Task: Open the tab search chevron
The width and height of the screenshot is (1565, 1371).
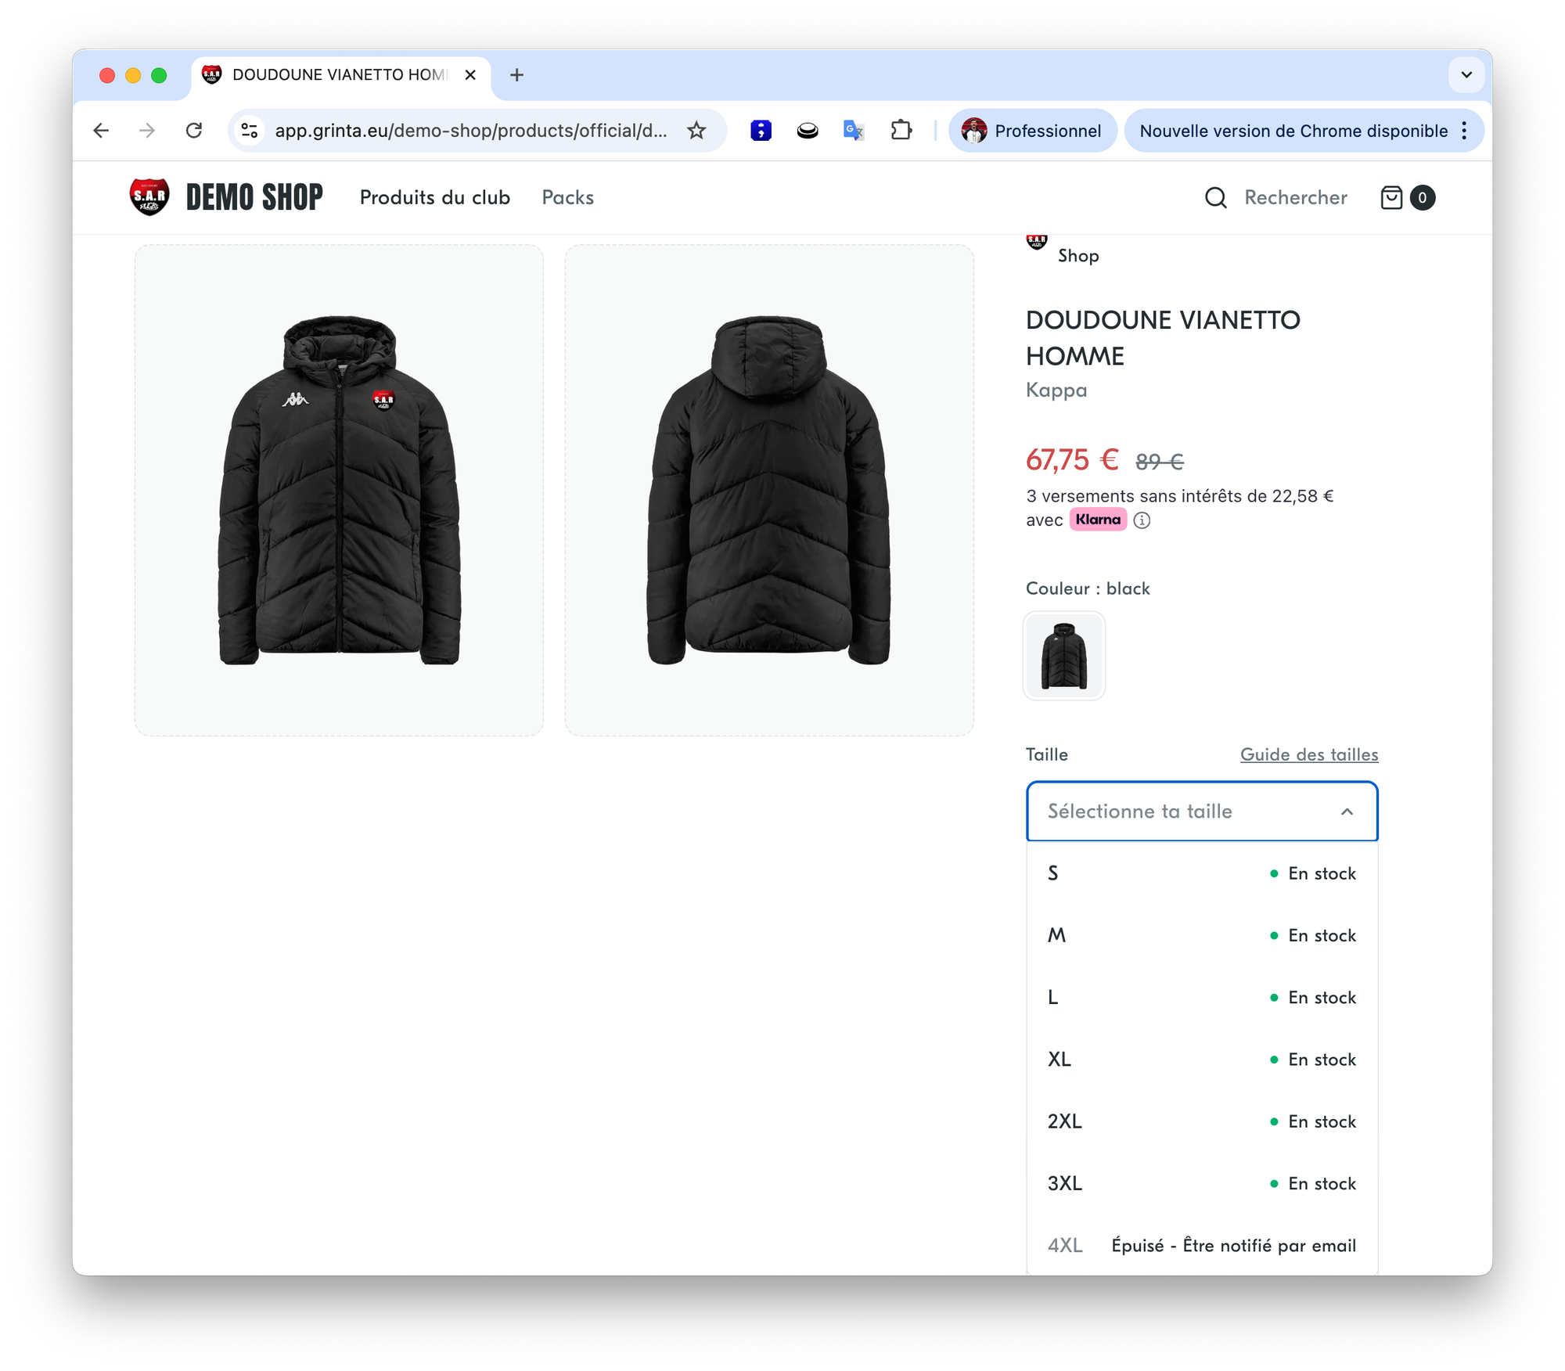Action: pos(1466,75)
